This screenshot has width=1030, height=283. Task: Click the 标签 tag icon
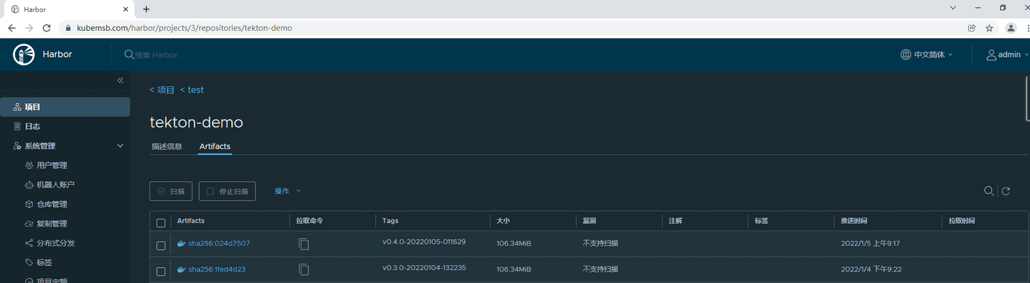click(x=29, y=262)
